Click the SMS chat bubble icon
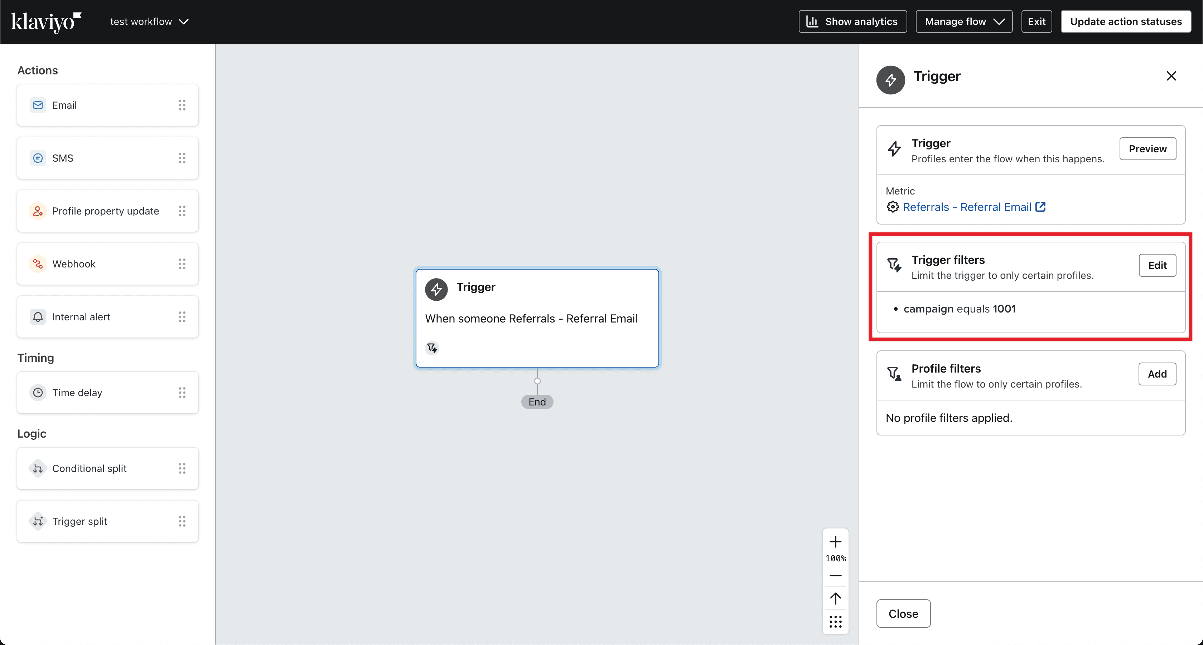The image size is (1203, 645). 38,158
